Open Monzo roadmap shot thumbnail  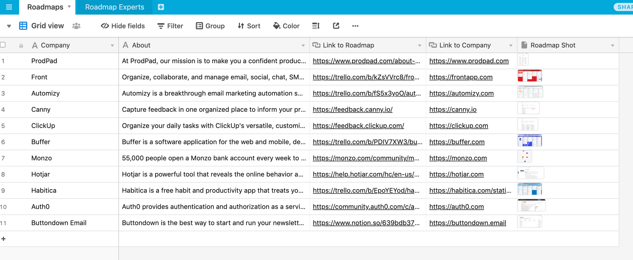(524, 157)
